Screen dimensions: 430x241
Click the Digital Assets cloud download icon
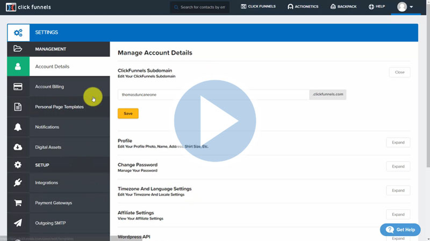(18, 147)
